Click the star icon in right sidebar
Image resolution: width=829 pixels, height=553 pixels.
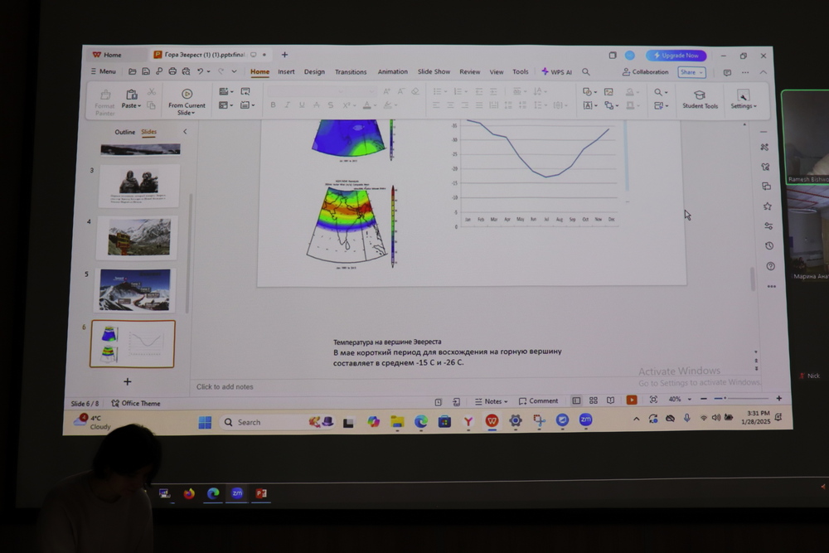767,206
